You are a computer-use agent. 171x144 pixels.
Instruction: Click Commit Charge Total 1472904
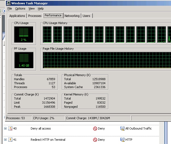click(50, 98)
